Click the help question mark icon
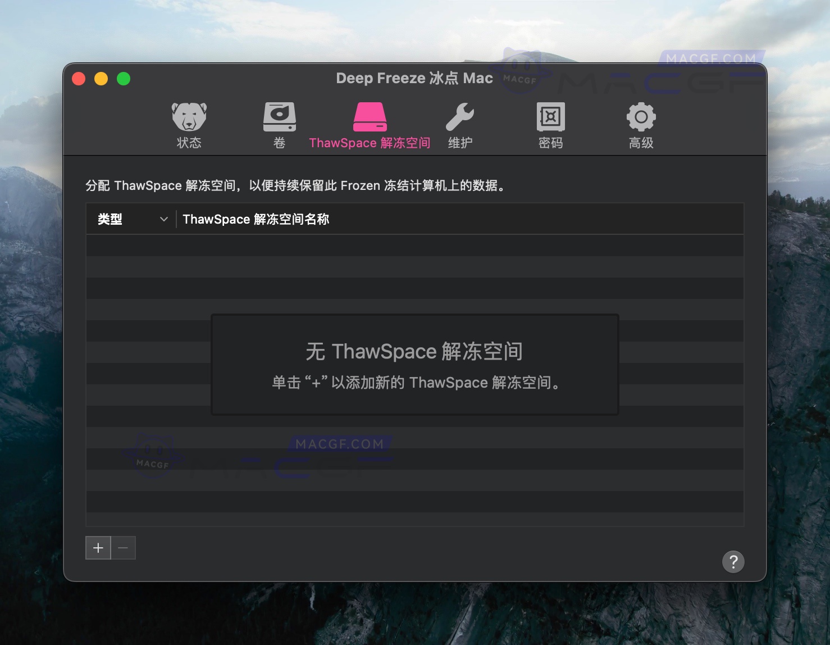830x645 pixels. tap(733, 562)
